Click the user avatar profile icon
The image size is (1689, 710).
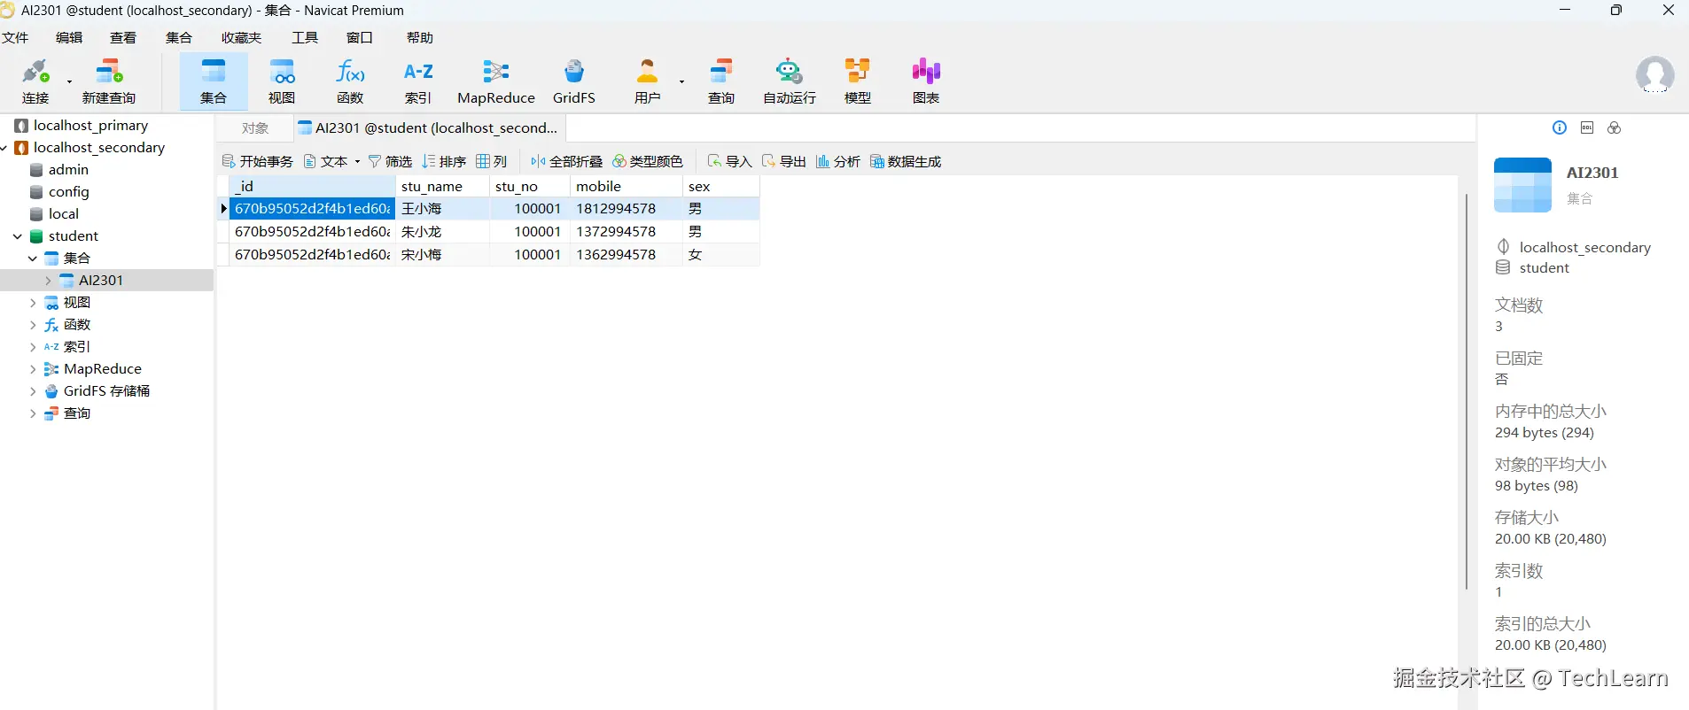[x=1654, y=75]
